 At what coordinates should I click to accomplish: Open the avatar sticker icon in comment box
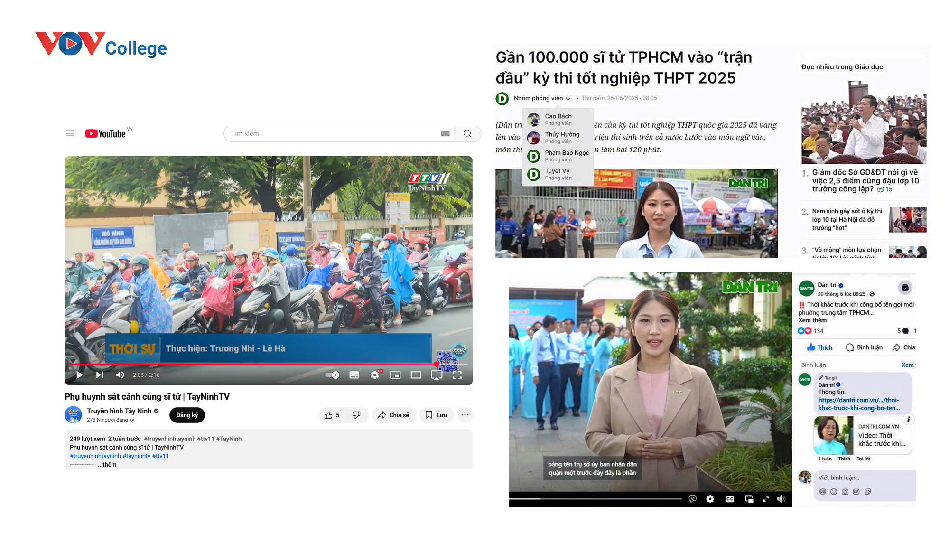tap(823, 492)
